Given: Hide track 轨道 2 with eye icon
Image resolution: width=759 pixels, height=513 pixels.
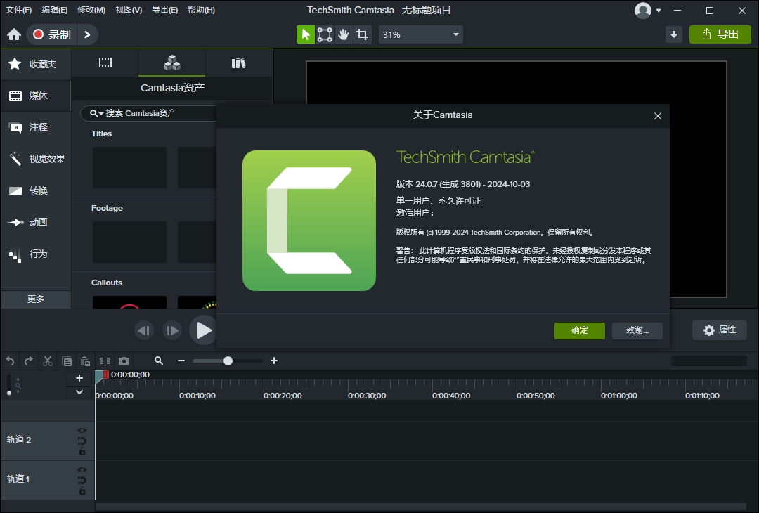Looking at the screenshot, I should [82, 431].
